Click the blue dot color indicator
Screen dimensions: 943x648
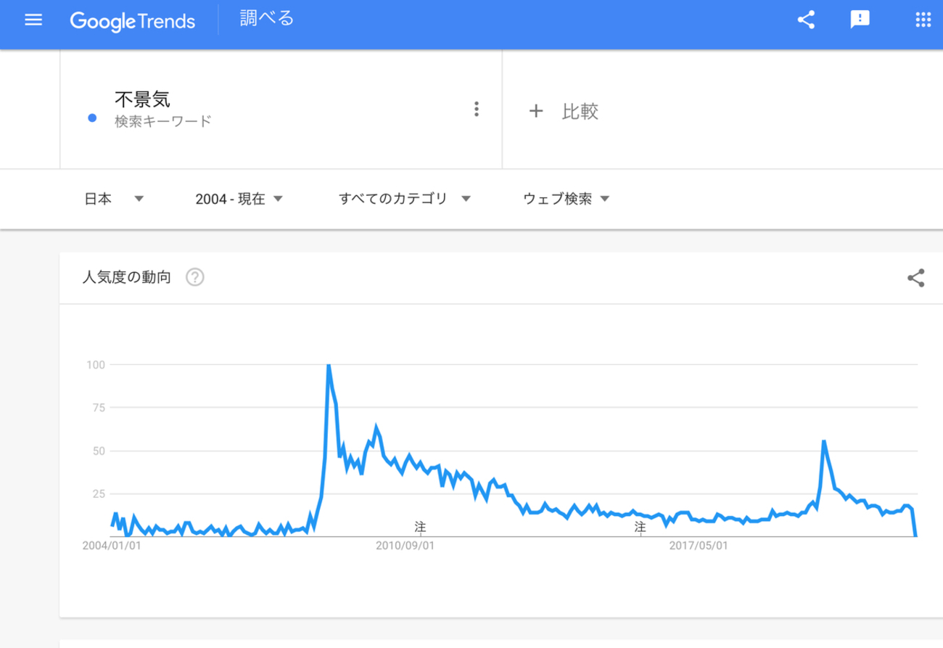click(92, 118)
